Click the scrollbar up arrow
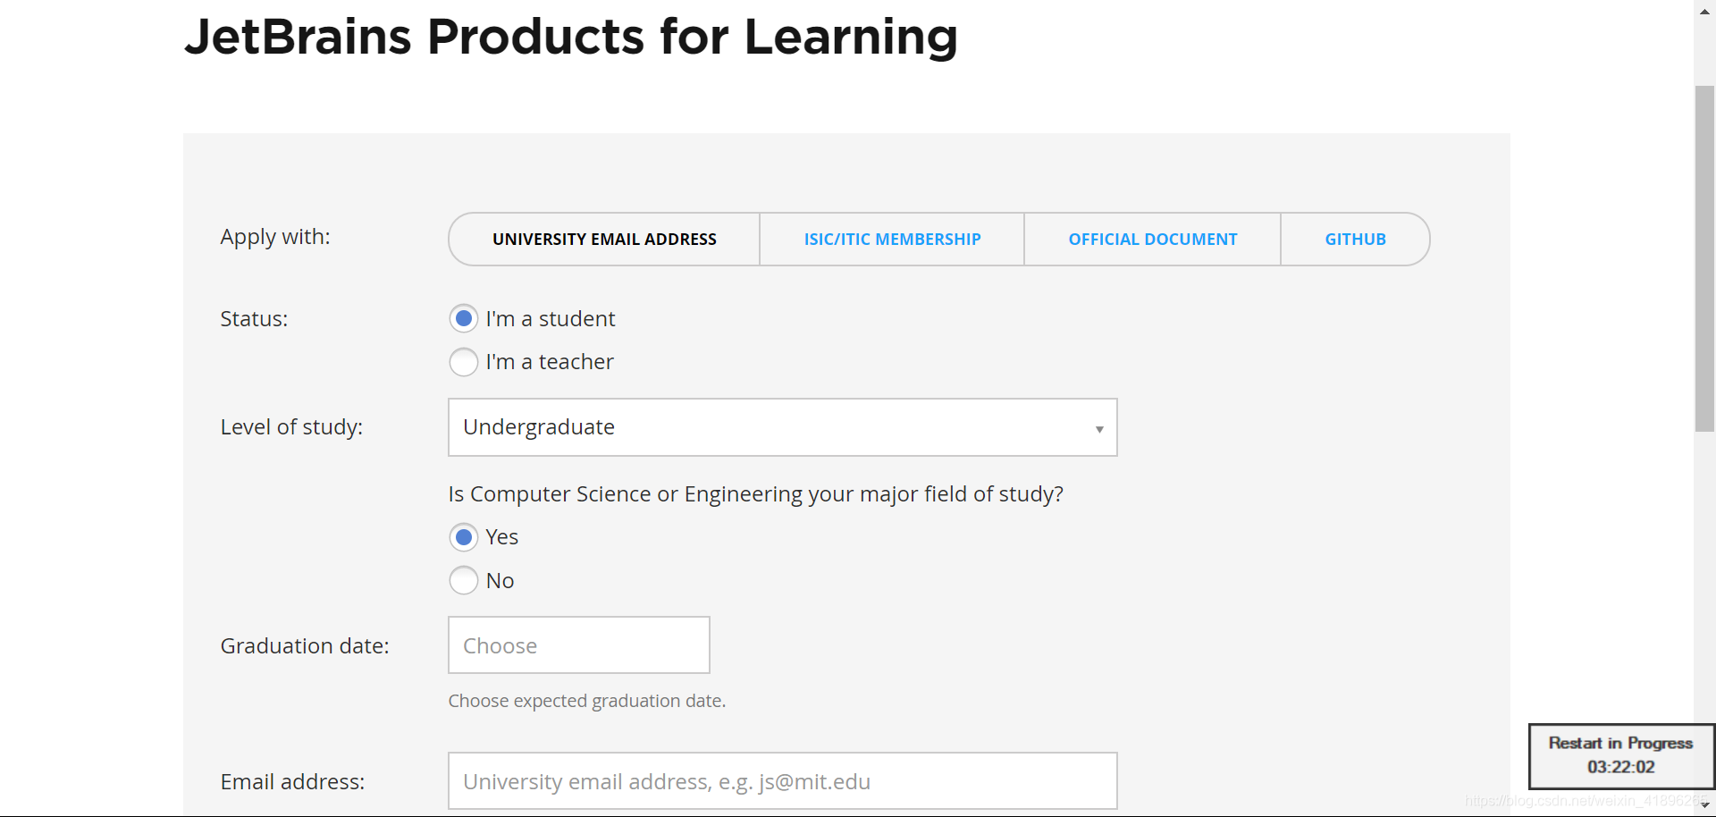Screen dimensions: 1716x817 click(1704, 9)
